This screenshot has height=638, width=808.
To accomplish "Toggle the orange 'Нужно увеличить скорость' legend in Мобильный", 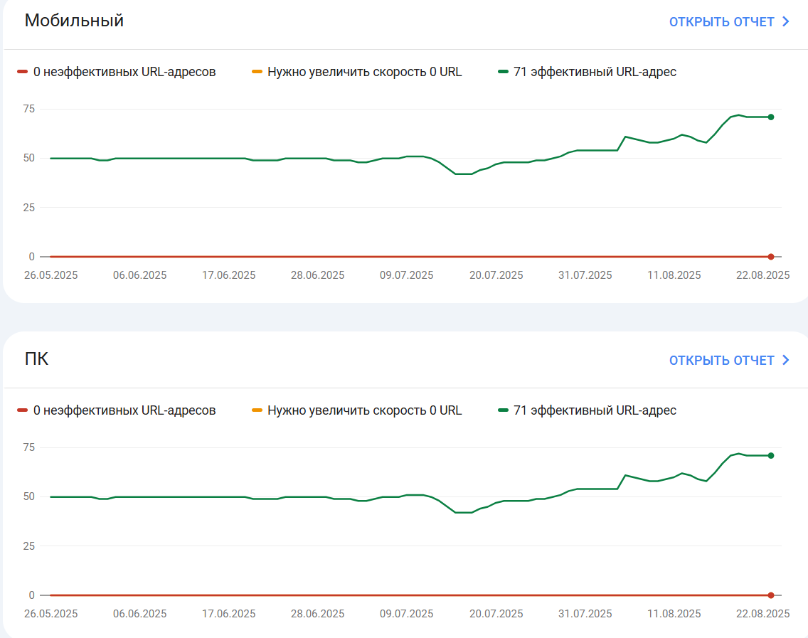I will click(x=356, y=72).
